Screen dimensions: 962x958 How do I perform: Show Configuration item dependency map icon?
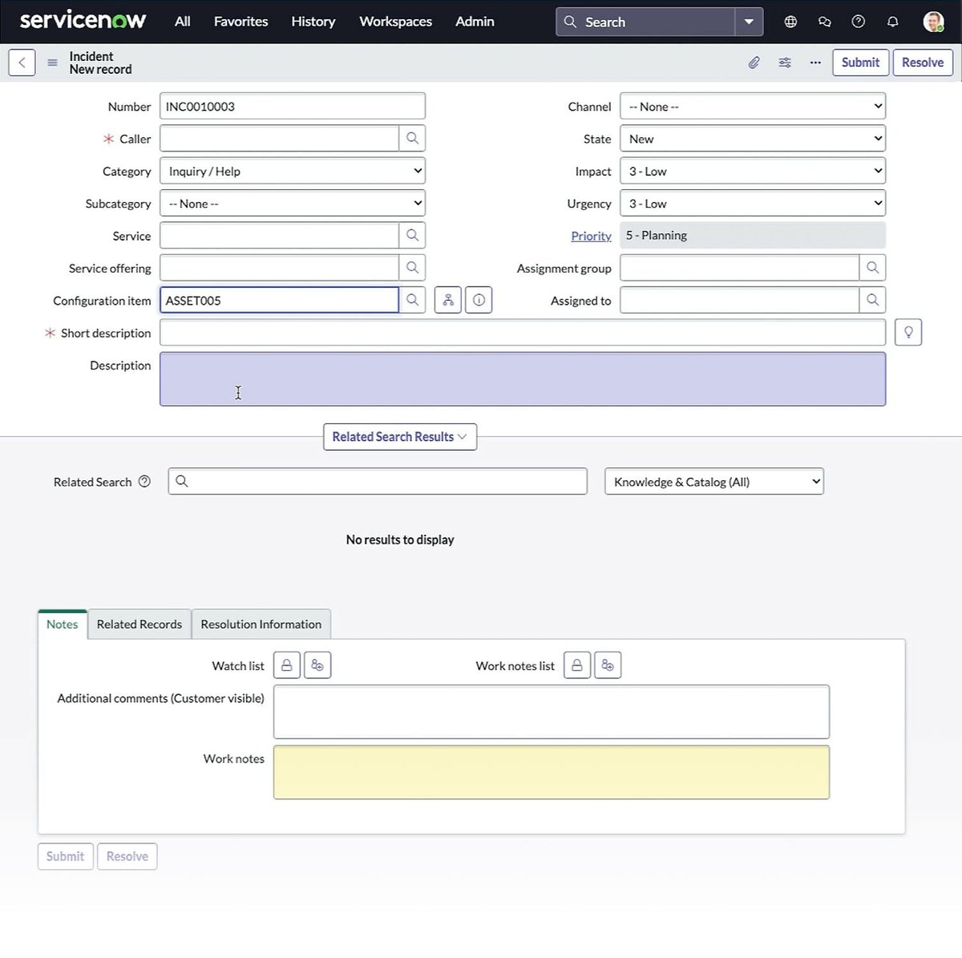click(x=447, y=300)
